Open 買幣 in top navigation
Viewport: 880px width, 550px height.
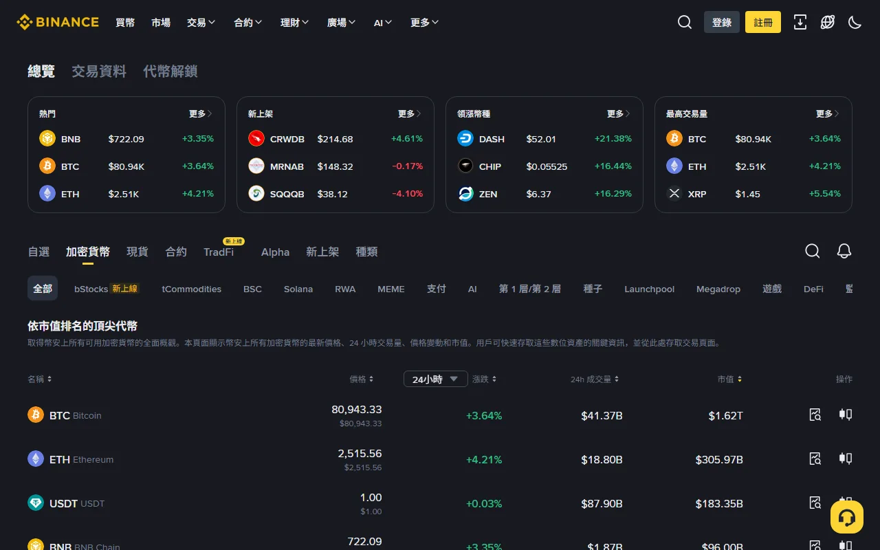pyautogui.click(x=125, y=22)
